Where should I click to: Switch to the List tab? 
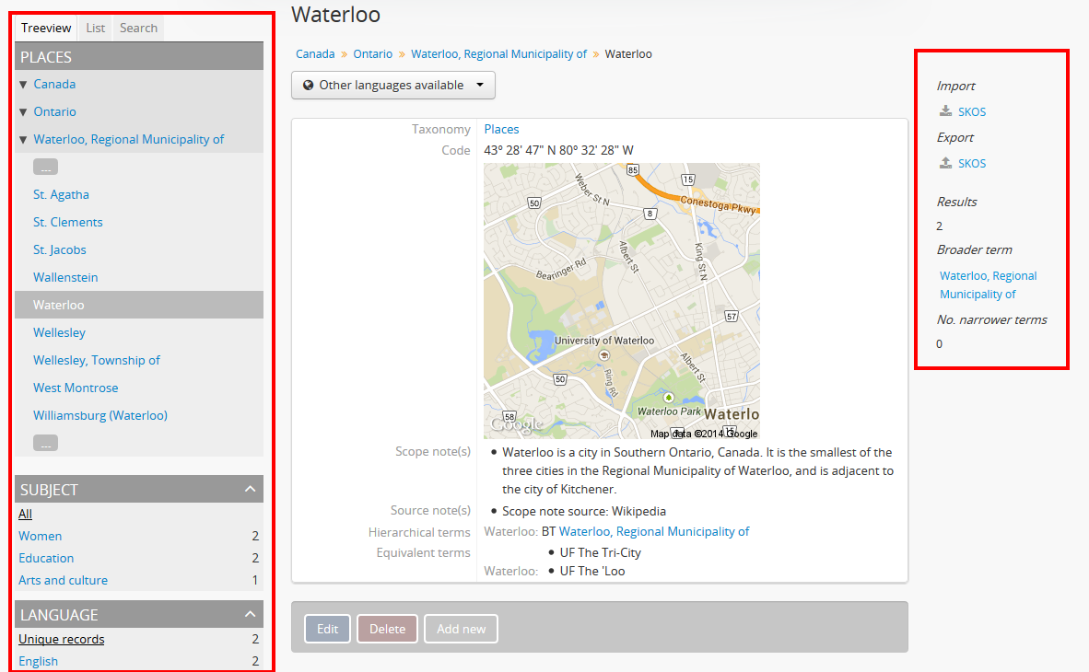[x=96, y=29]
